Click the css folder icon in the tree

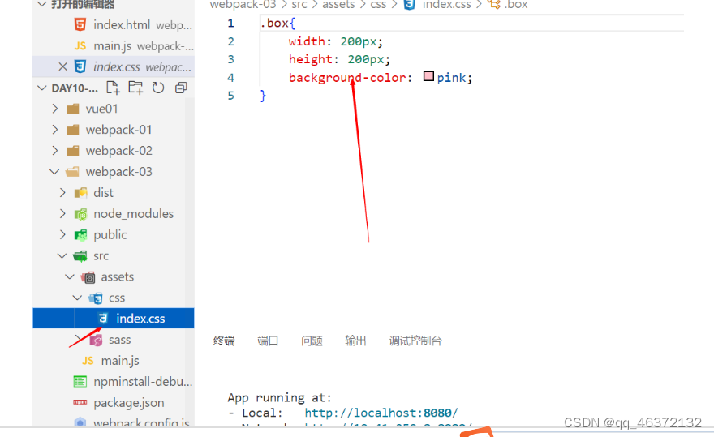coord(96,298)
